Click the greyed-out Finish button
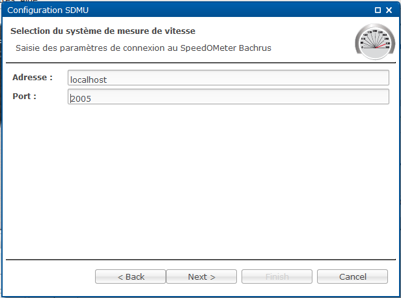Viewport: 401px width, 298px height. tap(277, 276)
